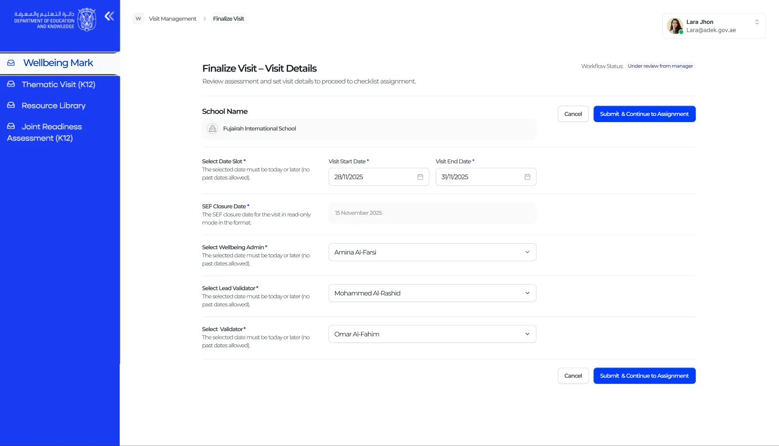Click the 'W' workspace breadcrumb icon
The width and height of the screenshot is (779, 446).
pyautogui.click(x=138, y=18)
